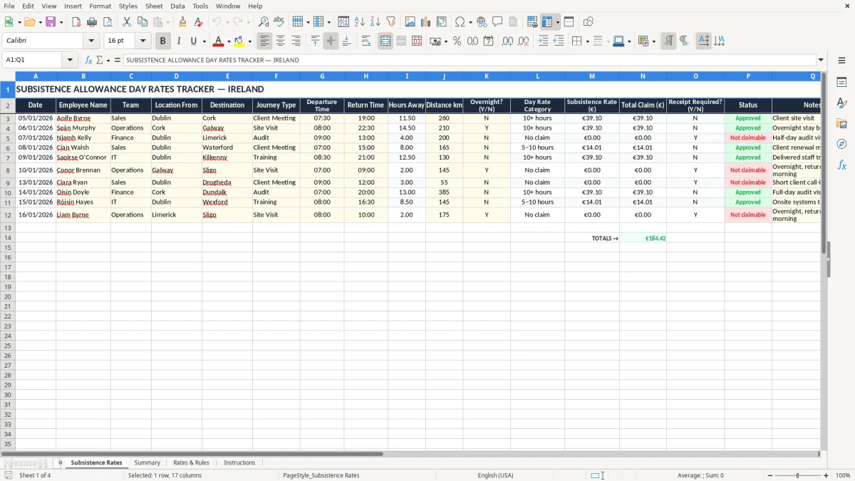
Task: Open the sidebar Properties icon
Action: click(x=841, y=82)
